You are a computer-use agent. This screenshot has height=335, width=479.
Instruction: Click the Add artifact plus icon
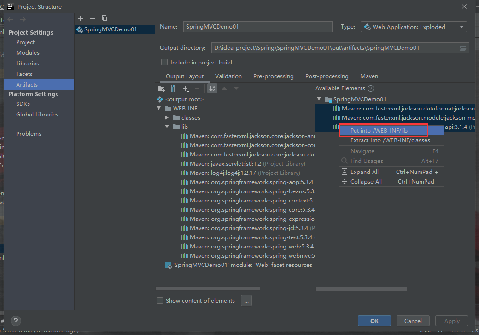[x=81, y=18]
